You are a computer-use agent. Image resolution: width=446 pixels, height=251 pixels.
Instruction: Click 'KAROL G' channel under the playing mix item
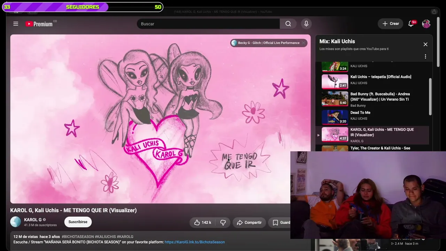click(x=357, y=141)
